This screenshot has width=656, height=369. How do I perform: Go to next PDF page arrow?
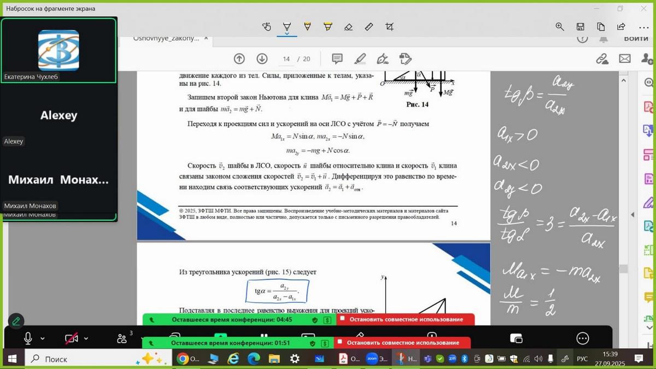pyautogui.click(x=262, y=59)
